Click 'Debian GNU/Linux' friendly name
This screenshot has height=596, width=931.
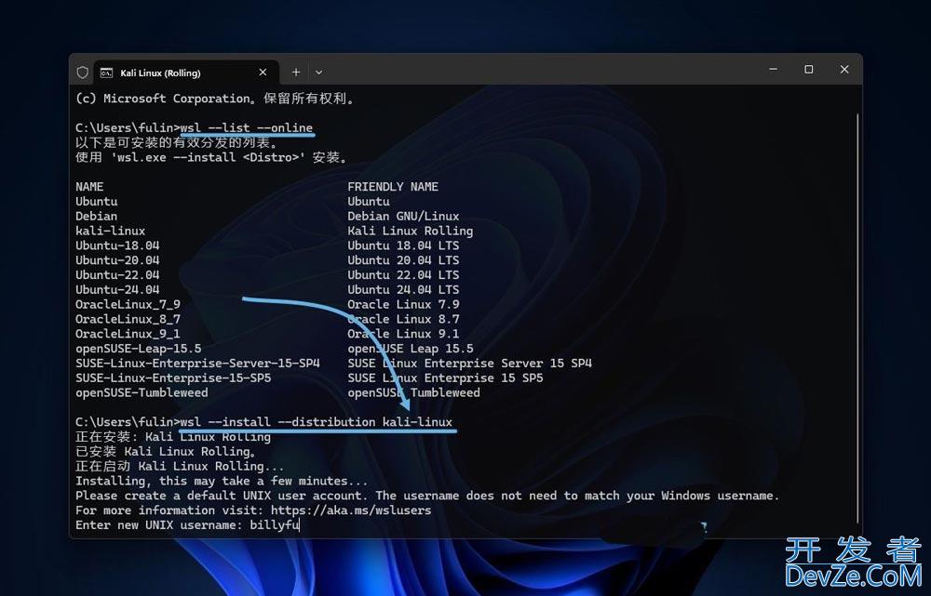point(403,216)
